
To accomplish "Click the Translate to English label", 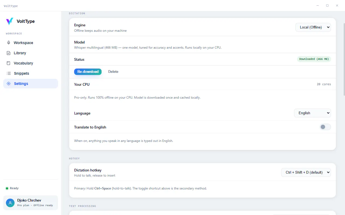I will coord(90,127).
